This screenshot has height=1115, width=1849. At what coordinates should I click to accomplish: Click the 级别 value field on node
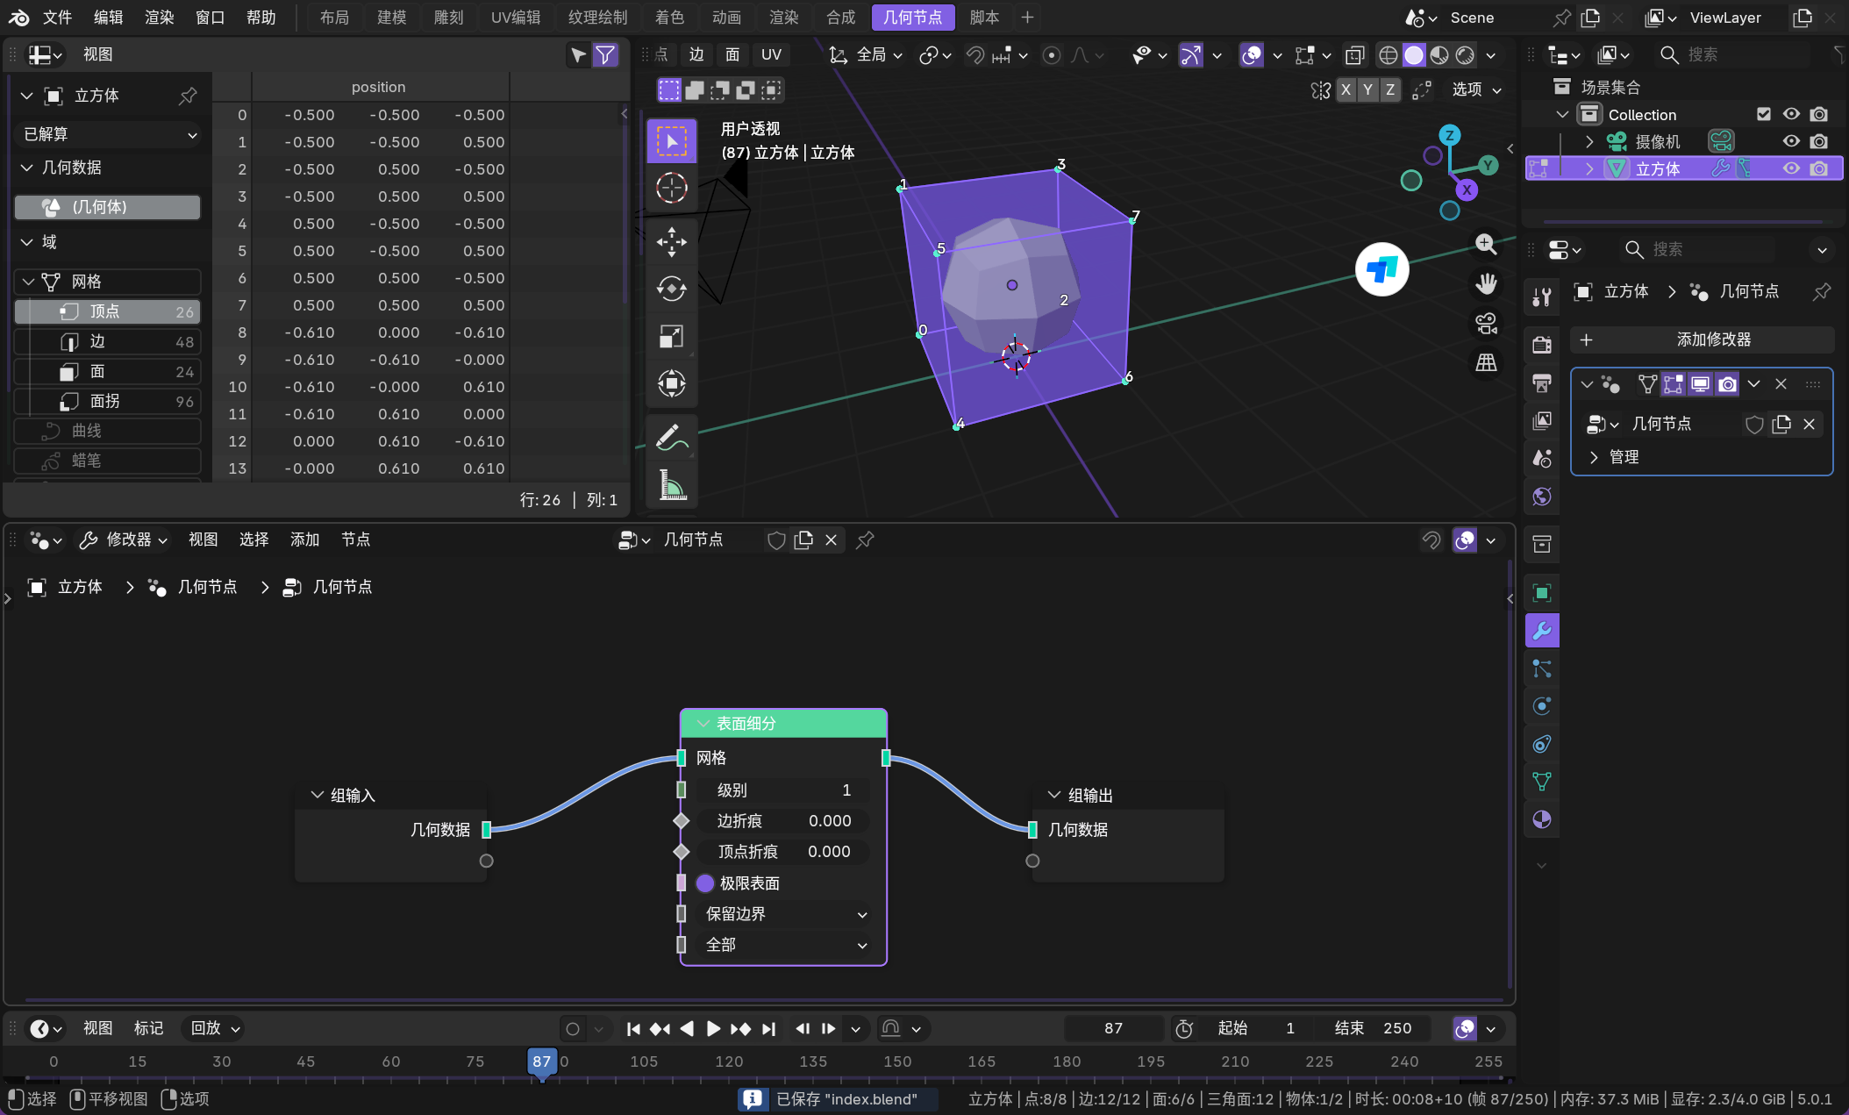click(782, 790)
